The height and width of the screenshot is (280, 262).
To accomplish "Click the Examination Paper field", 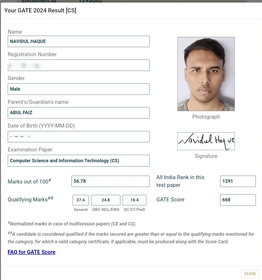I will click(78, 161).
